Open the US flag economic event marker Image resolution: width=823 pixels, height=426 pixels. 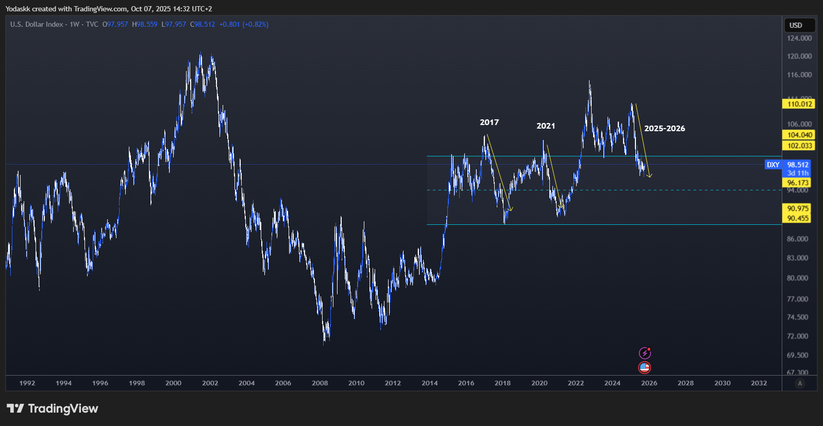pos(644,367)
